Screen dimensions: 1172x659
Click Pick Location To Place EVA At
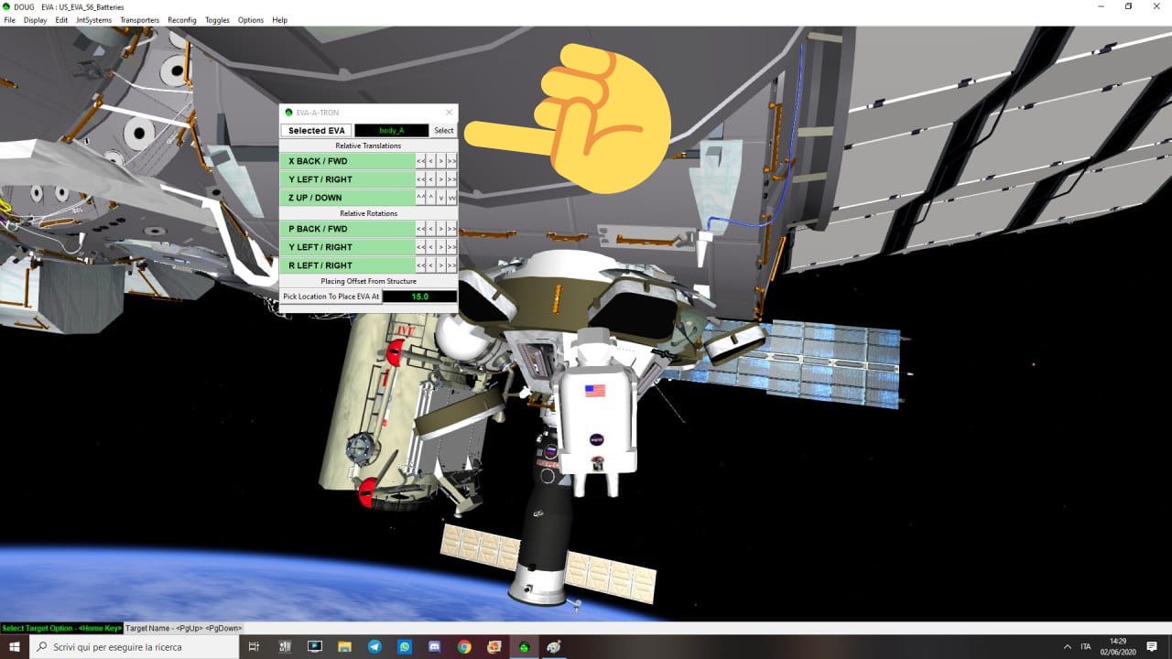[x=331, y=297]
